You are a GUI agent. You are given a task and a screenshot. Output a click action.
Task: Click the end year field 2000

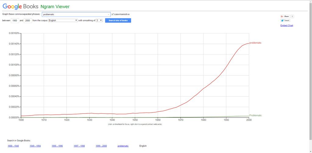point(28,20)
